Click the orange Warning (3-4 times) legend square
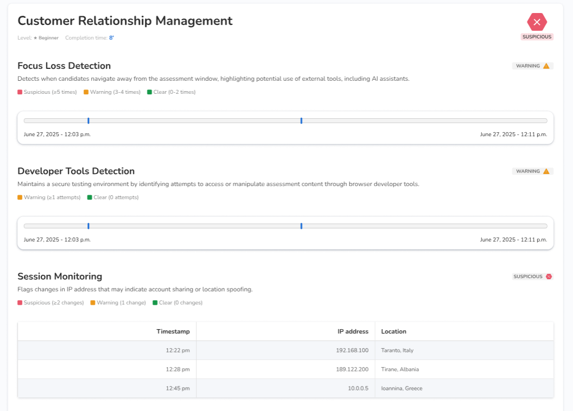This screenshot has width=573, height=411. click(86, 92)
